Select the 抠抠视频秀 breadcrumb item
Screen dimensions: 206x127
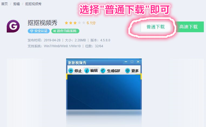tap(33, 4)
